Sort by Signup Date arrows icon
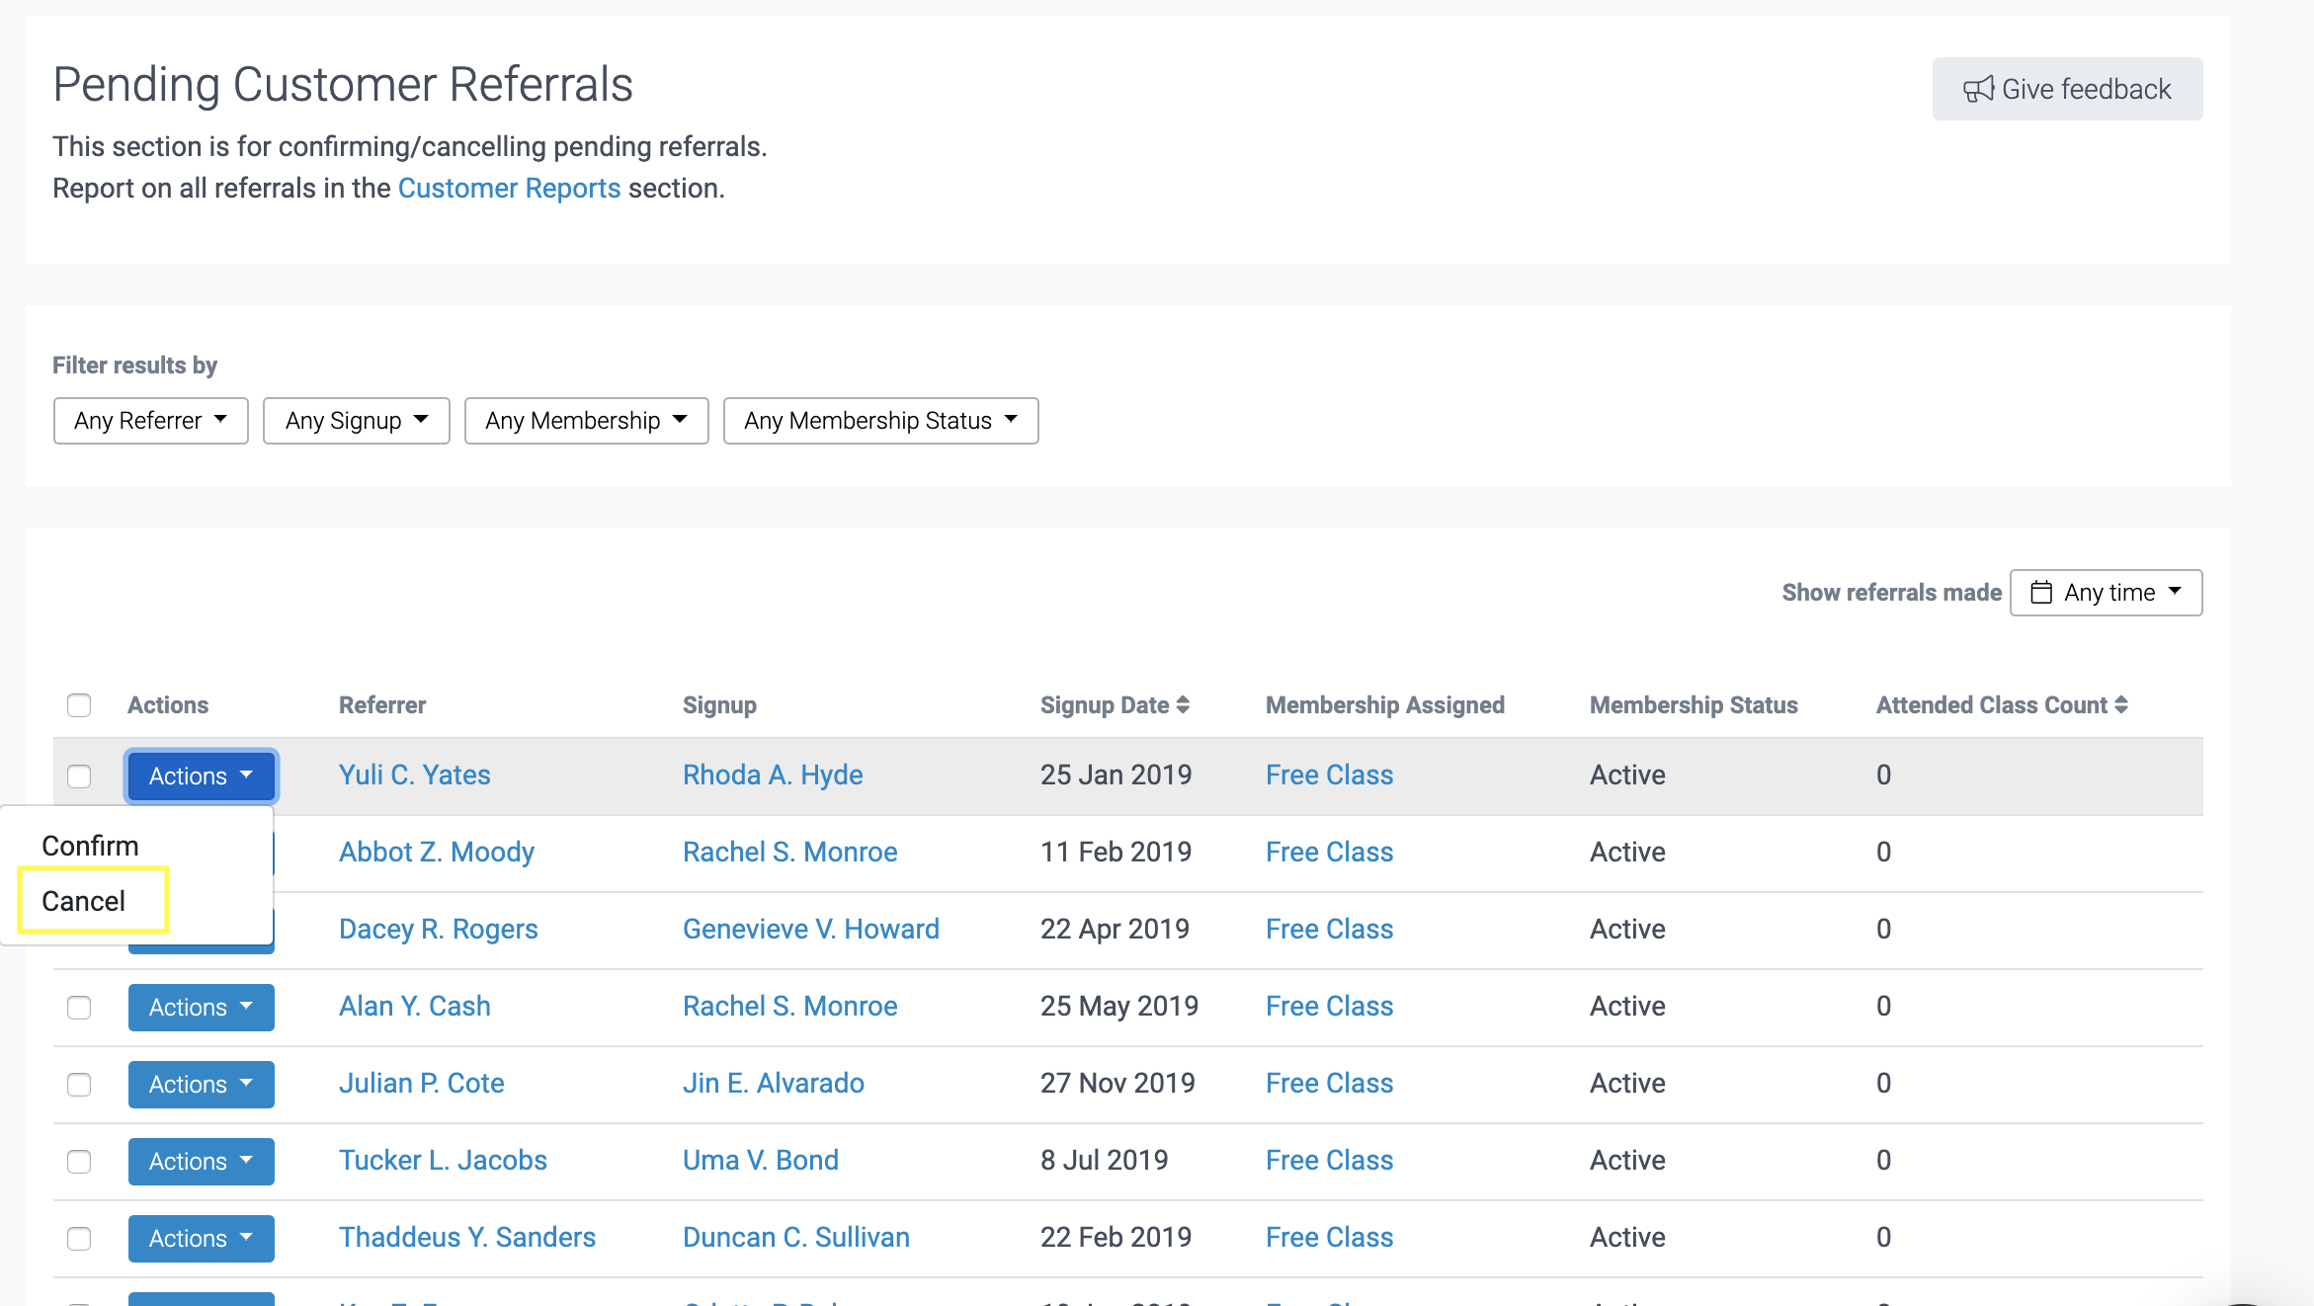The width and height of the screenshot is (2314, 1306). (x=1183, y=705)
